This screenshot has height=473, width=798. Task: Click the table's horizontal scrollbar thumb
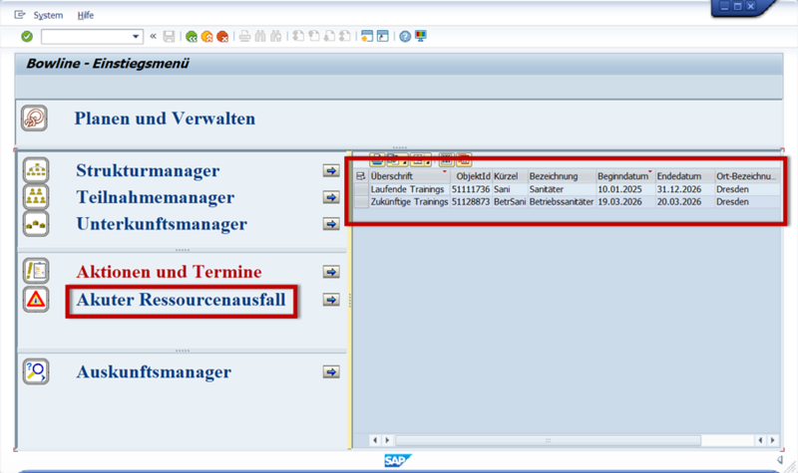click(548, 440)
